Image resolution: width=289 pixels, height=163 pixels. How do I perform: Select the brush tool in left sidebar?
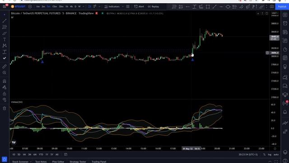click(x=5, y=33)
